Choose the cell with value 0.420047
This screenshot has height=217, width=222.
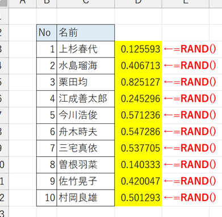click(138, 181)
